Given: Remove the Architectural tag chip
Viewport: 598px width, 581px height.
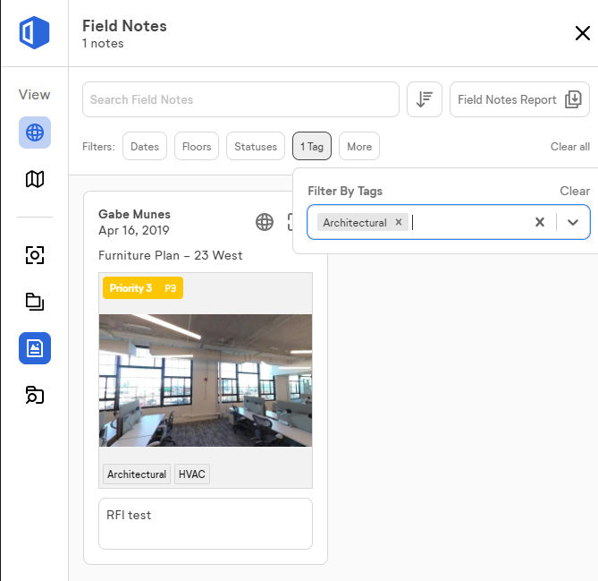Looking at the screenshot, I should 399,222.
